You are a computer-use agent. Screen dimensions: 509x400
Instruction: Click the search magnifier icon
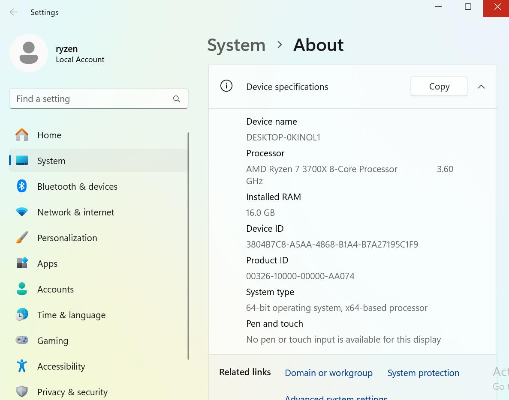177,99
